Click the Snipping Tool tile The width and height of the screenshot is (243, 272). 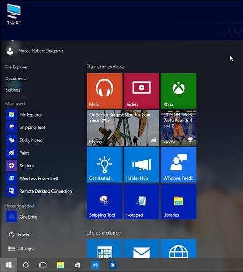pyautogui.click(x=104, y=202)
